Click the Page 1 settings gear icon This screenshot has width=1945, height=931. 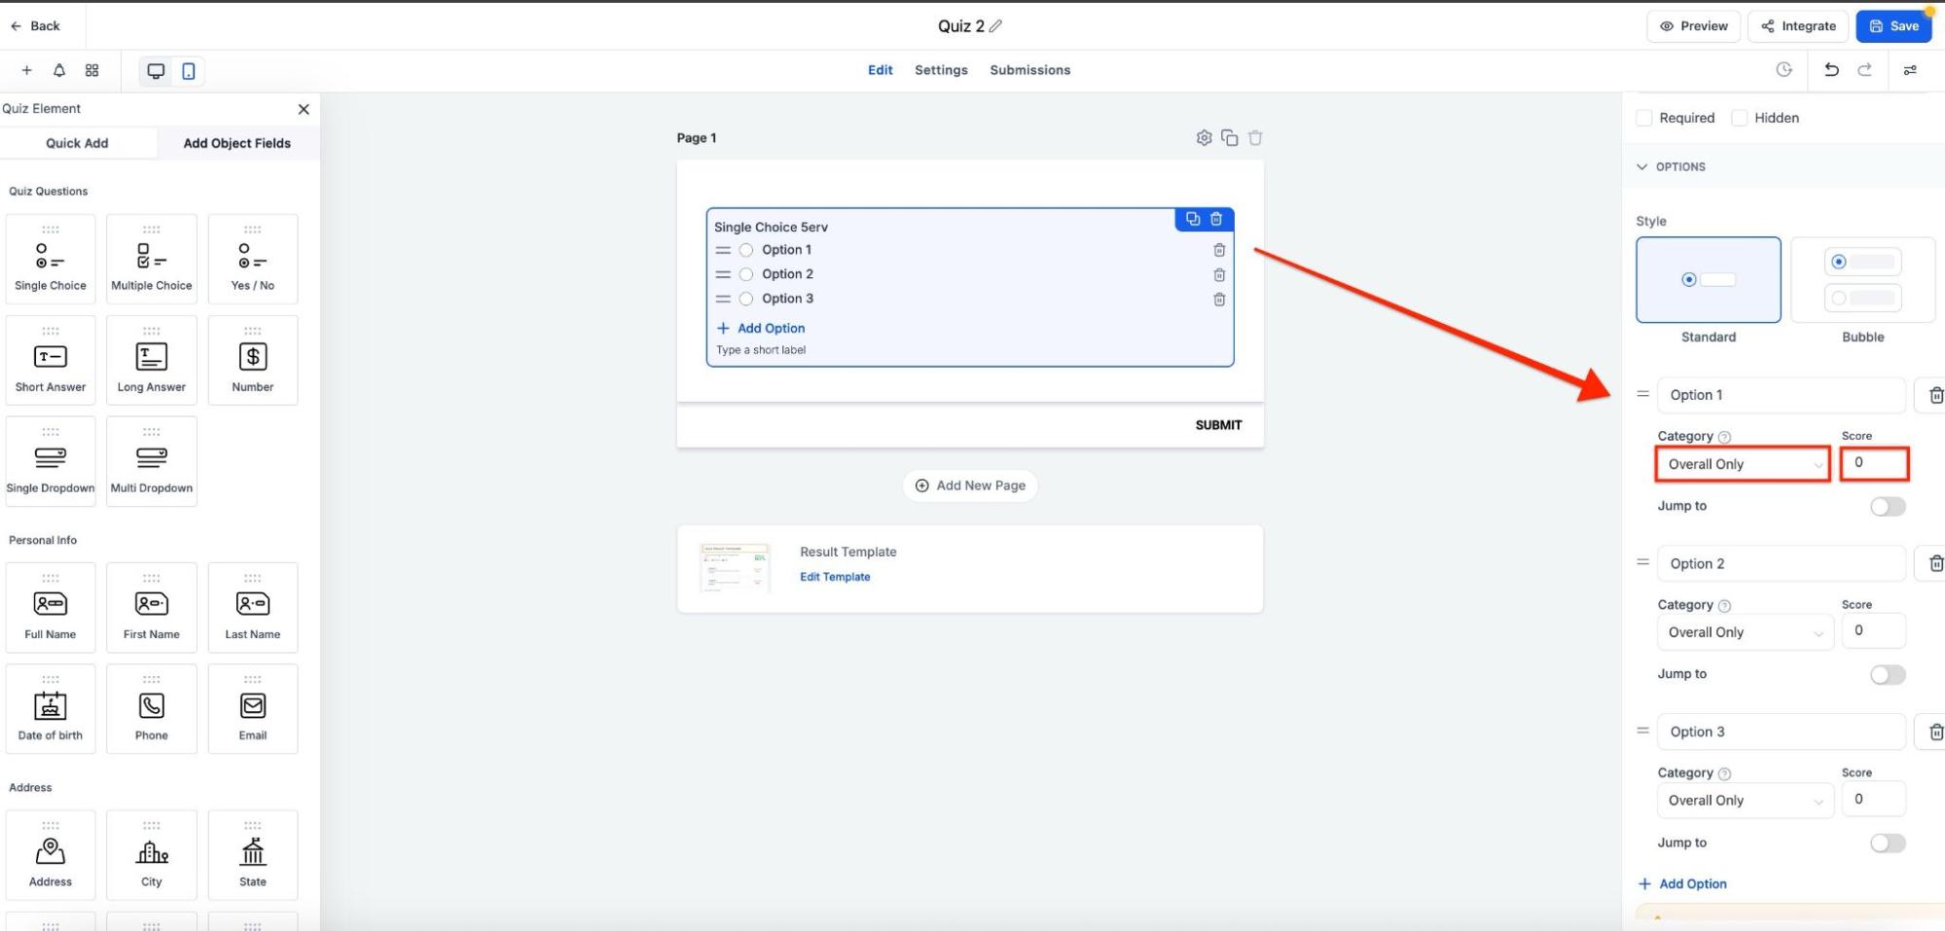coord(1204,138)
